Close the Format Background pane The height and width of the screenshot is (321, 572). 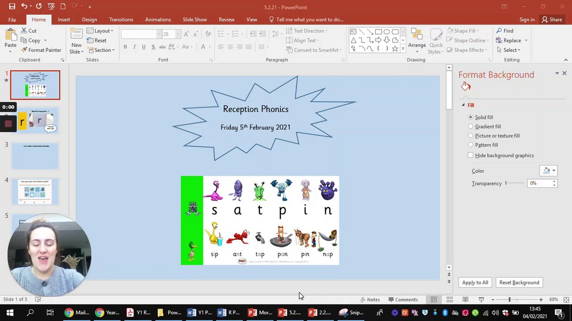pos(564,73)
